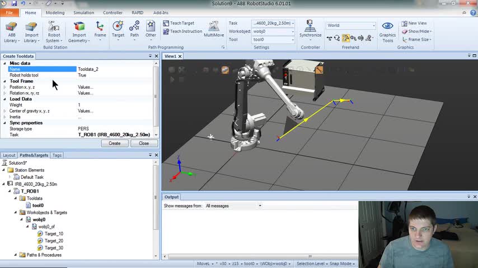Switch to the Layout tab
The width and height of the screenshot is (478, 268).
(9, 155)
